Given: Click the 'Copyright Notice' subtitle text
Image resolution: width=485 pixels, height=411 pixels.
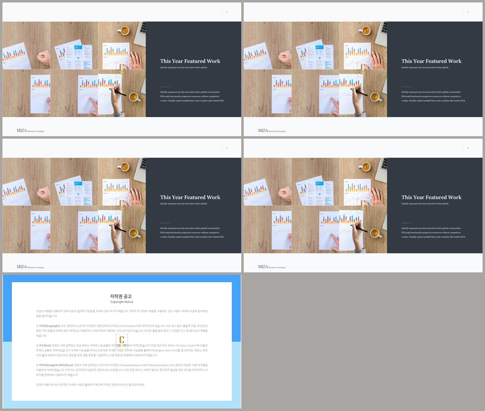Looking at the screenshot, I should click(x=122, y=302).
